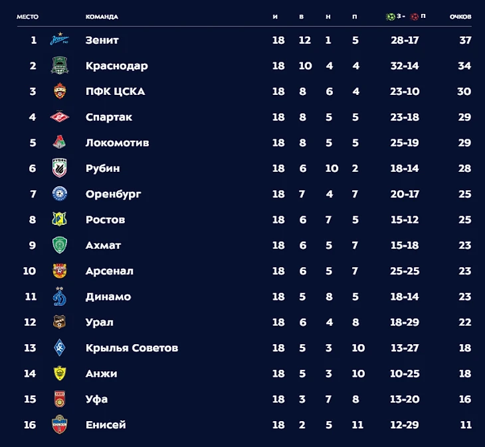The width and height of the screenshot is (485, 447).
Task: Click the Yenisey club crest
Action: coord(60,425)
